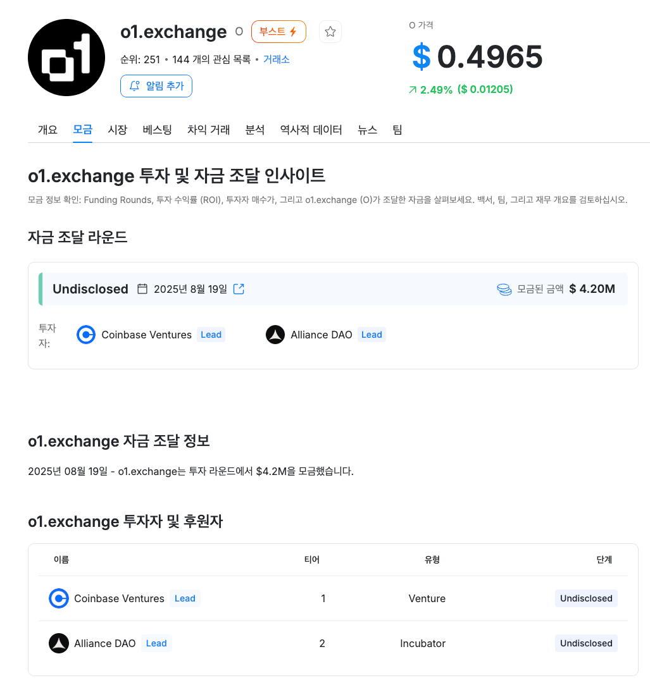The image size is (650, 685).
Task: Open the 차익 거래 tab
Action: click(208, 130)
